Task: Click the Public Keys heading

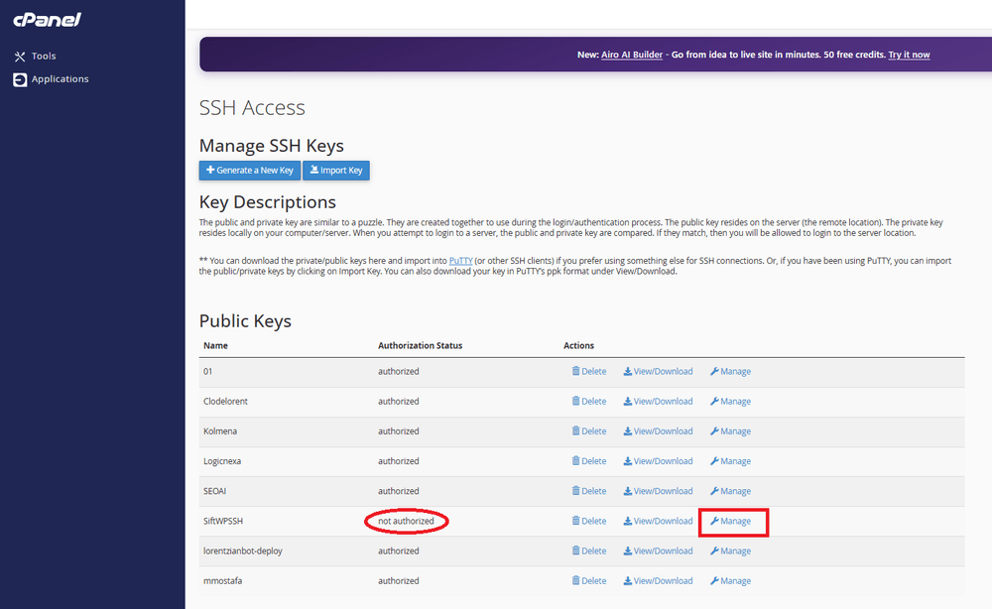Action: coord(245,320)
